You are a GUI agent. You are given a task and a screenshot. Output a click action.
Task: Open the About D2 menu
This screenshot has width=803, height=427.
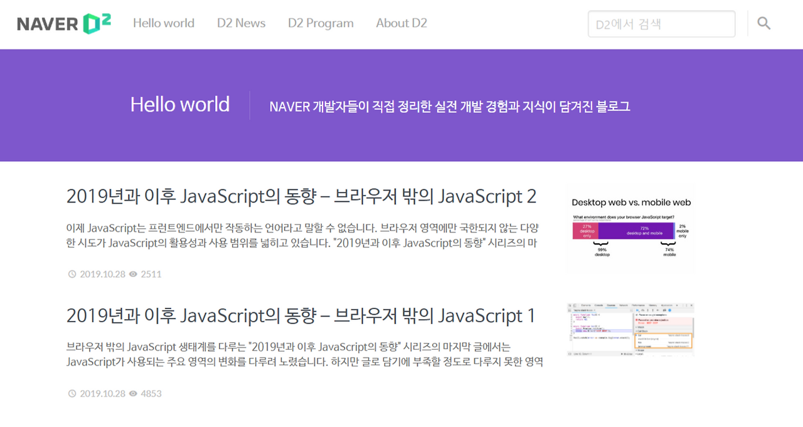(401, 23)
